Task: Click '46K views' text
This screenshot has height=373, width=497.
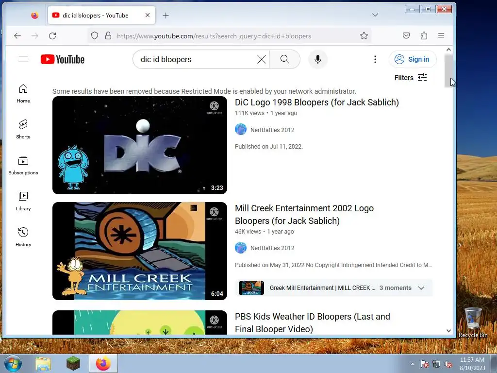Action: pos(248,232)
